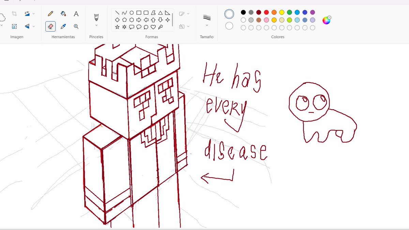Pick the orange color swatch
This screenshot has width=409, height=230.
(x=274, y=12)
